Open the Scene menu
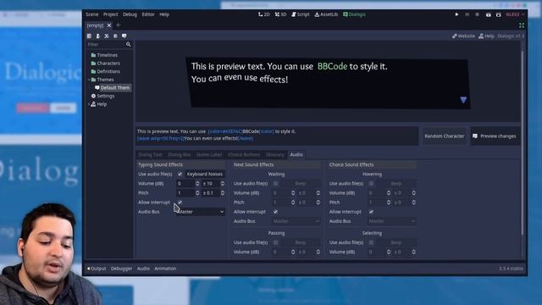 92,14
